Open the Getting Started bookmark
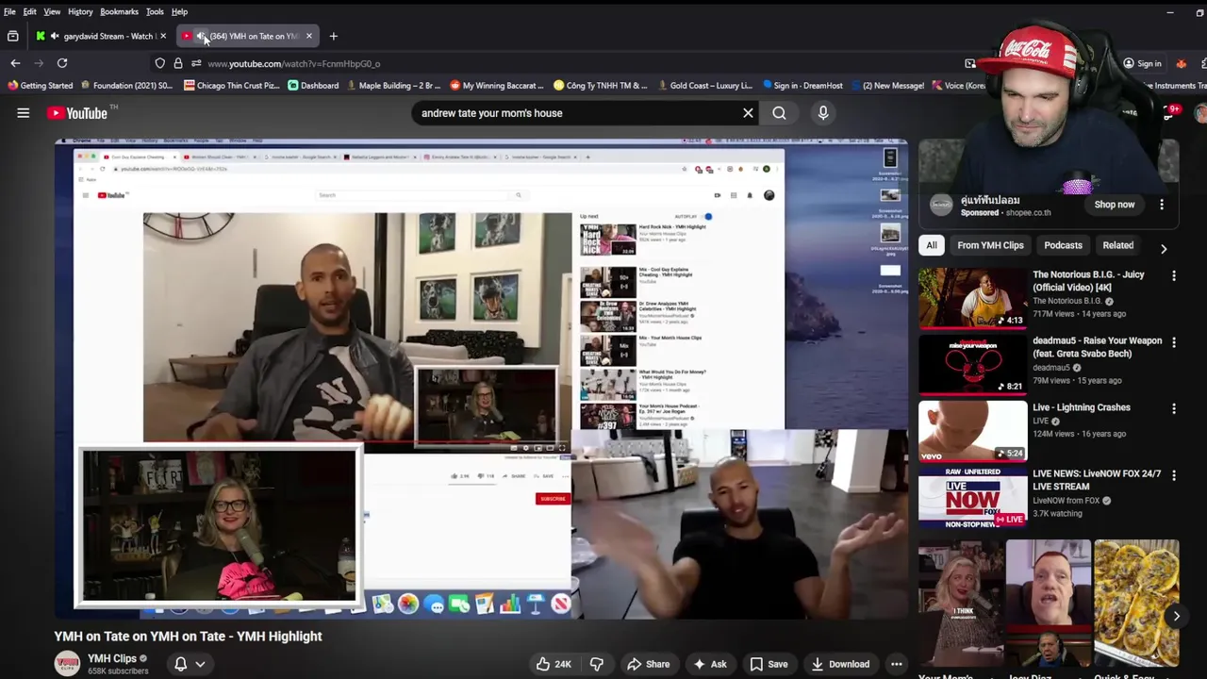Viewport: 1207px width, 679px height. coord(40,86)
